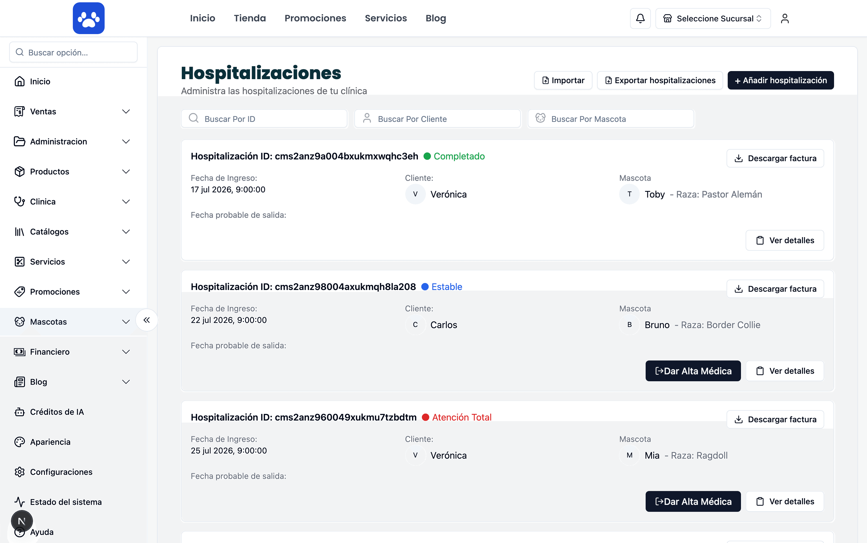Click download icon on Toby's Descargar factura
867x543 pixels.
738,158
